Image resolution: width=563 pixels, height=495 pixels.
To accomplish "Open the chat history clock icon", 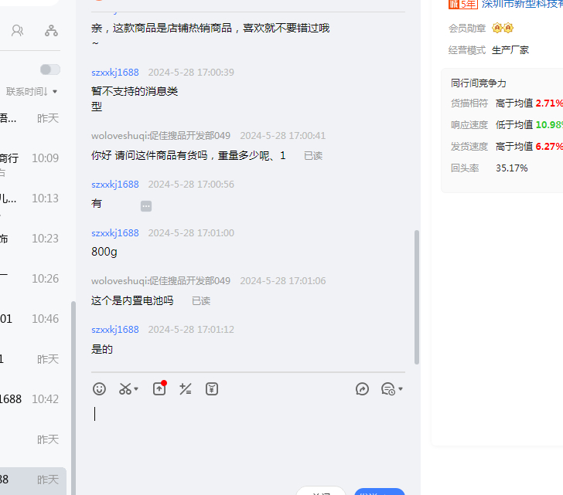I will 388,389.
